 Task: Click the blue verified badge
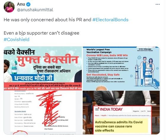tap(28, 4)
